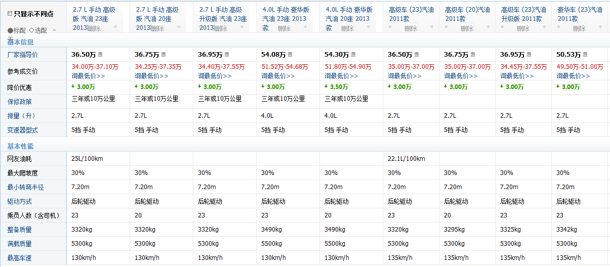Open 保修政策 parameter label link
Viewport: 610px width, 267px height.
click(x=19, y=102)
